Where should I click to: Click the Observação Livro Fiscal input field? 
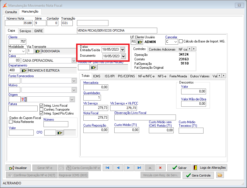point(145,117)
